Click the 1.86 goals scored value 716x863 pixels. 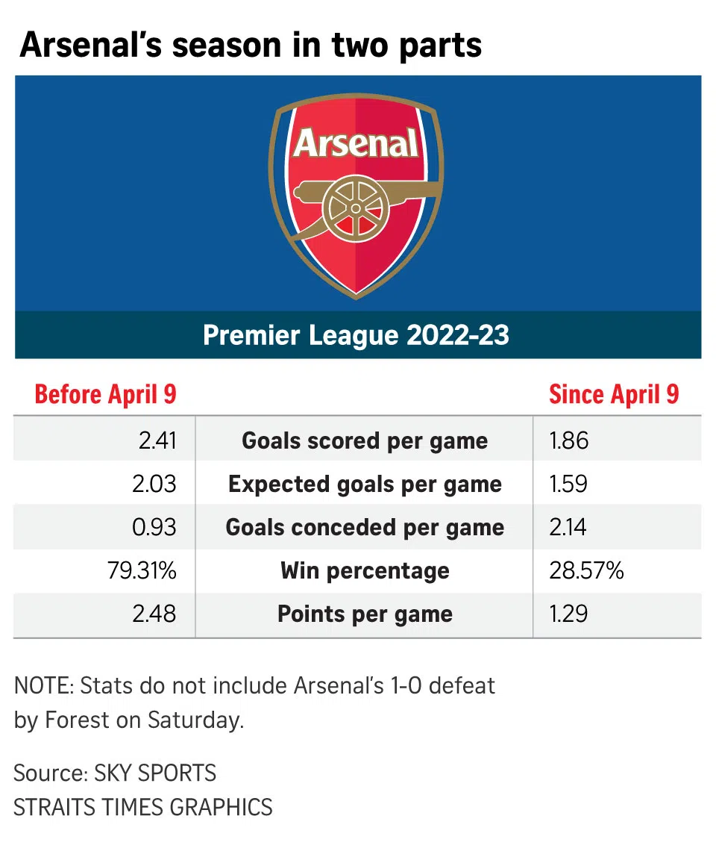(569, 440)
